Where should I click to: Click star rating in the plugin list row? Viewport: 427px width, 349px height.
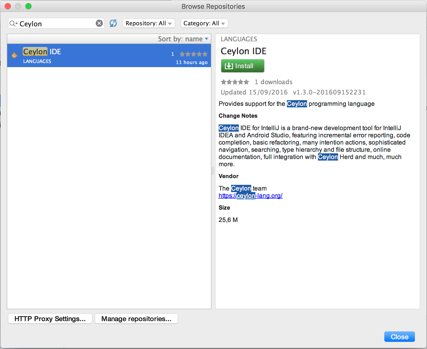point(194,54)
